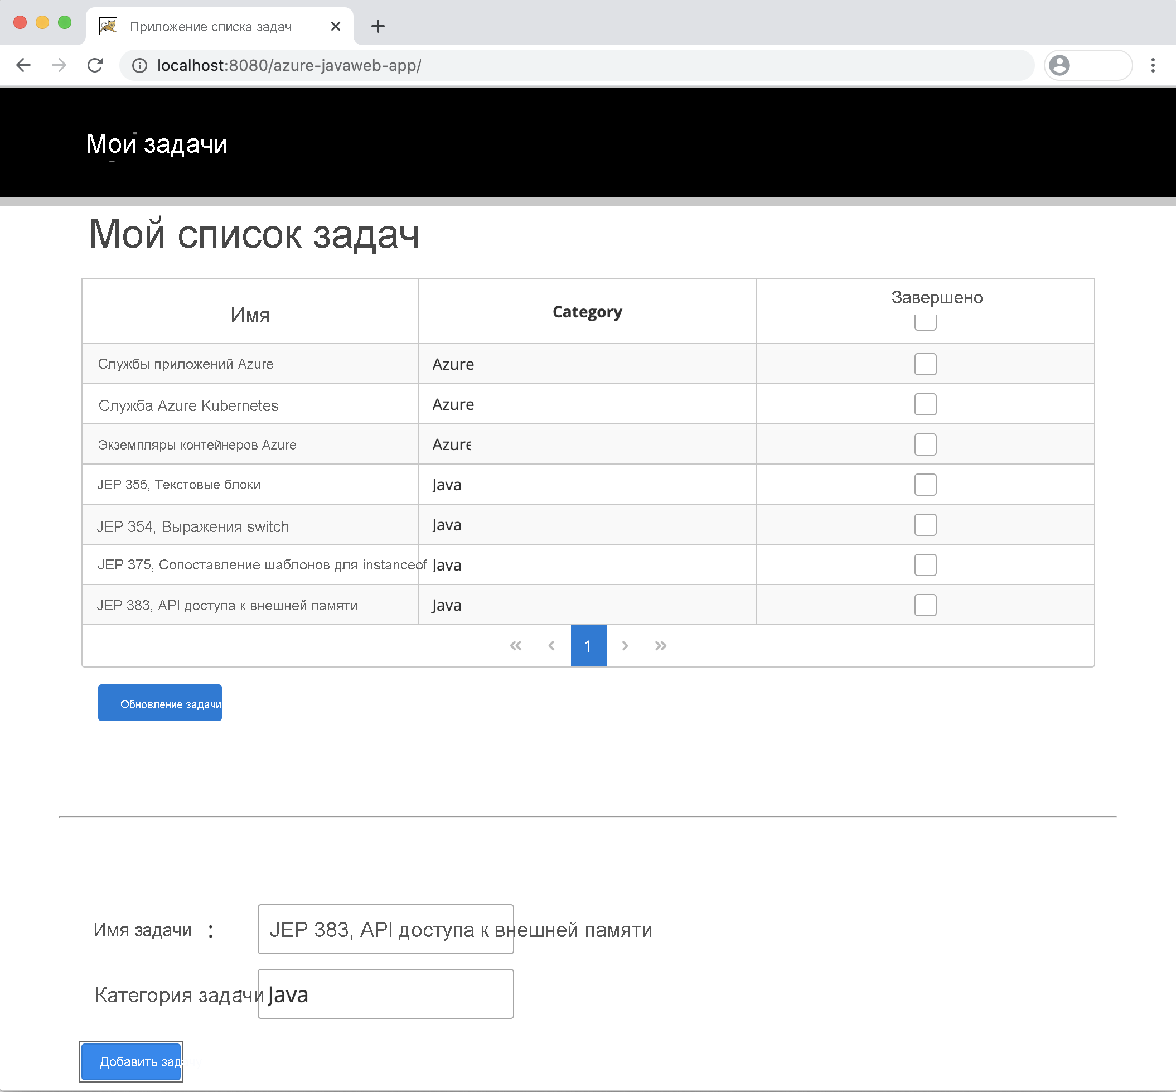1176x1092 pixels.
Task: Check the box for Служба Azure Kubernetes
Action: tap(926, 404)
